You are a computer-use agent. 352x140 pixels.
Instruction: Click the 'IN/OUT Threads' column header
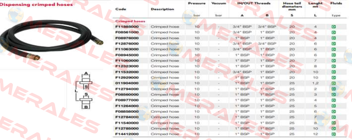click(254, 3)
